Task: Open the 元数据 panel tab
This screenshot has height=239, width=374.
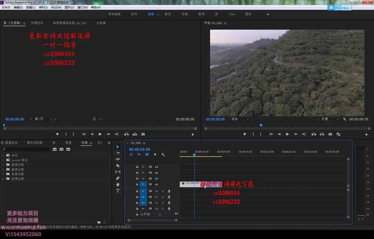Action: pos(101,23)
